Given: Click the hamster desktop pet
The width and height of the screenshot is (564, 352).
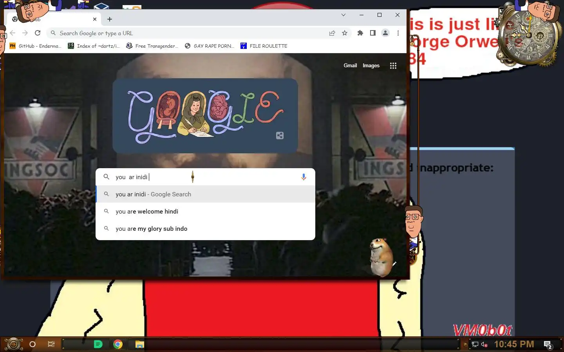Looking at the screenshot, I should [x=381, y=257].
